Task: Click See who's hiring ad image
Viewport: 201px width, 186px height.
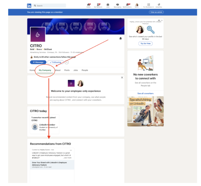Action: [x=145, y=111]
